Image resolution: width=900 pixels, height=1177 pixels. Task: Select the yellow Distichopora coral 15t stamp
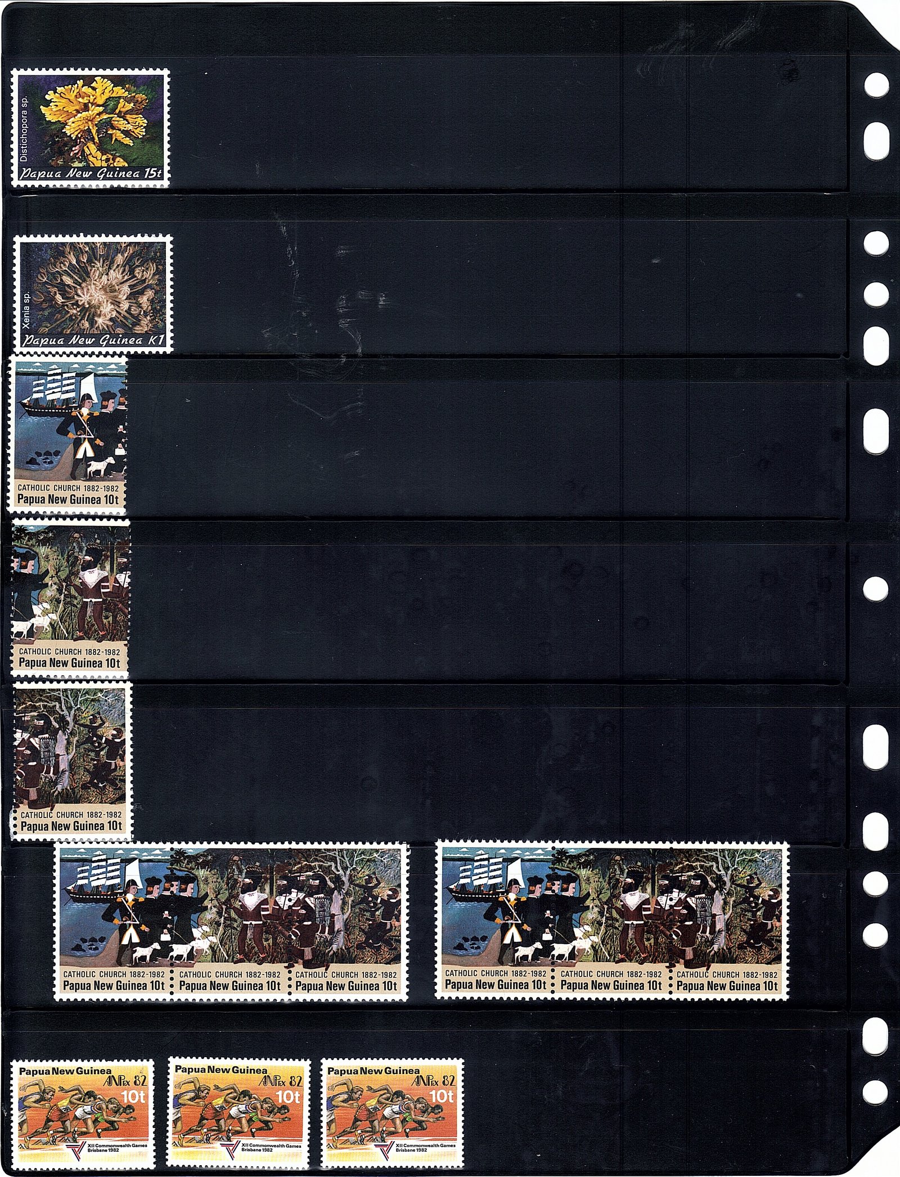point(91,128)
